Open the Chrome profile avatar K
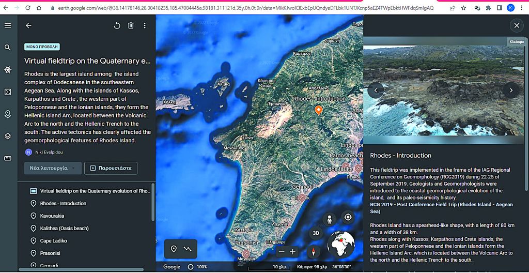The width and height of the screenshot is (529, 273). tap(510, 8)
